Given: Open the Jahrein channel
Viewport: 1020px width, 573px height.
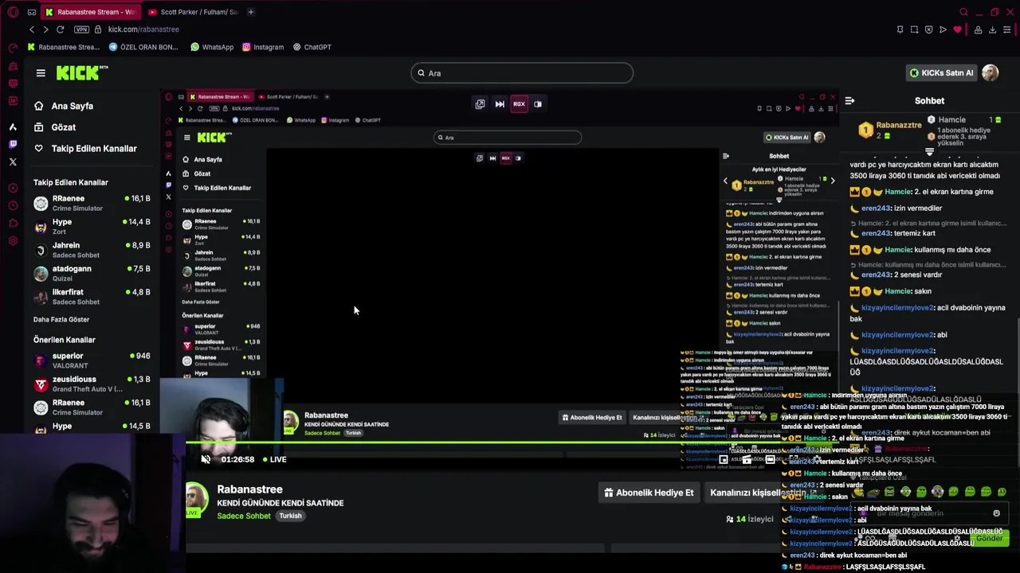Looking at the screenshot, I should (x=92, y=250).
